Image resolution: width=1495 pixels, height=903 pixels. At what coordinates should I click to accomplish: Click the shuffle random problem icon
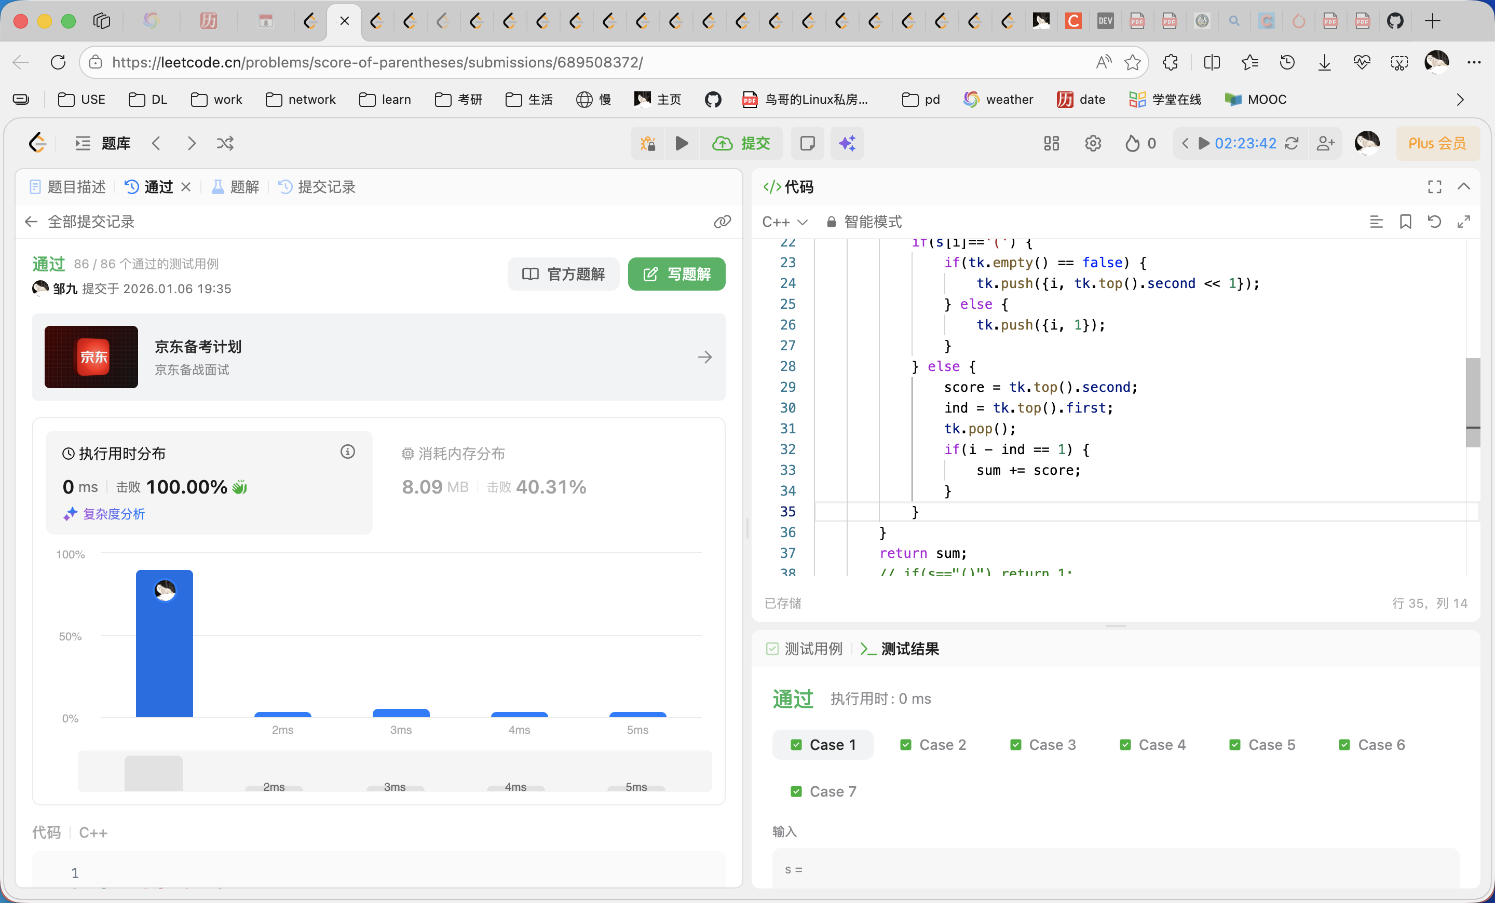pyautogui.click(x=225, y=143)
